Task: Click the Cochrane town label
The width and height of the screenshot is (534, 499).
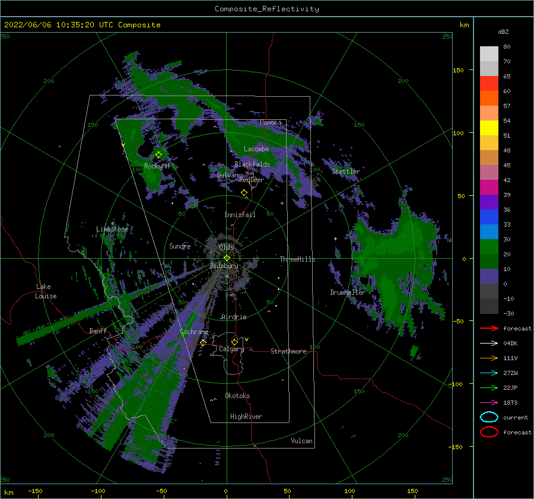Action: [x=194, y=332]
